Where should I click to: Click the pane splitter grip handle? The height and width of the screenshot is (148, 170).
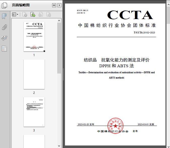(63, 75)
